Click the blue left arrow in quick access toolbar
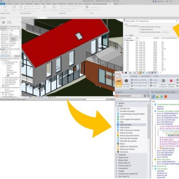 pyautogui.click(x=144, y=73)
